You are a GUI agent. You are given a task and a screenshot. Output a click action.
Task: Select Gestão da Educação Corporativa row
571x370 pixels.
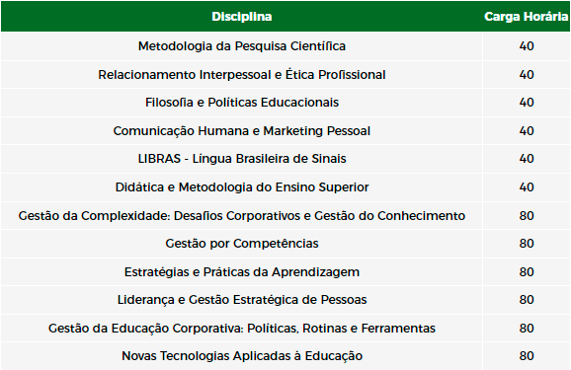click(285, 329)
